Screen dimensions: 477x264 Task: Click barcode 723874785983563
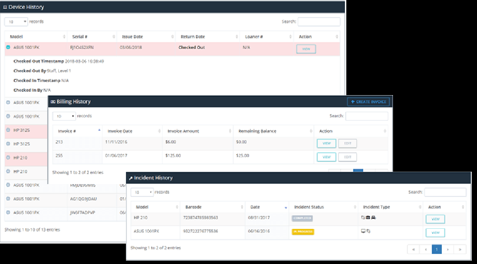pyautogui.click(x=200, y=218)
